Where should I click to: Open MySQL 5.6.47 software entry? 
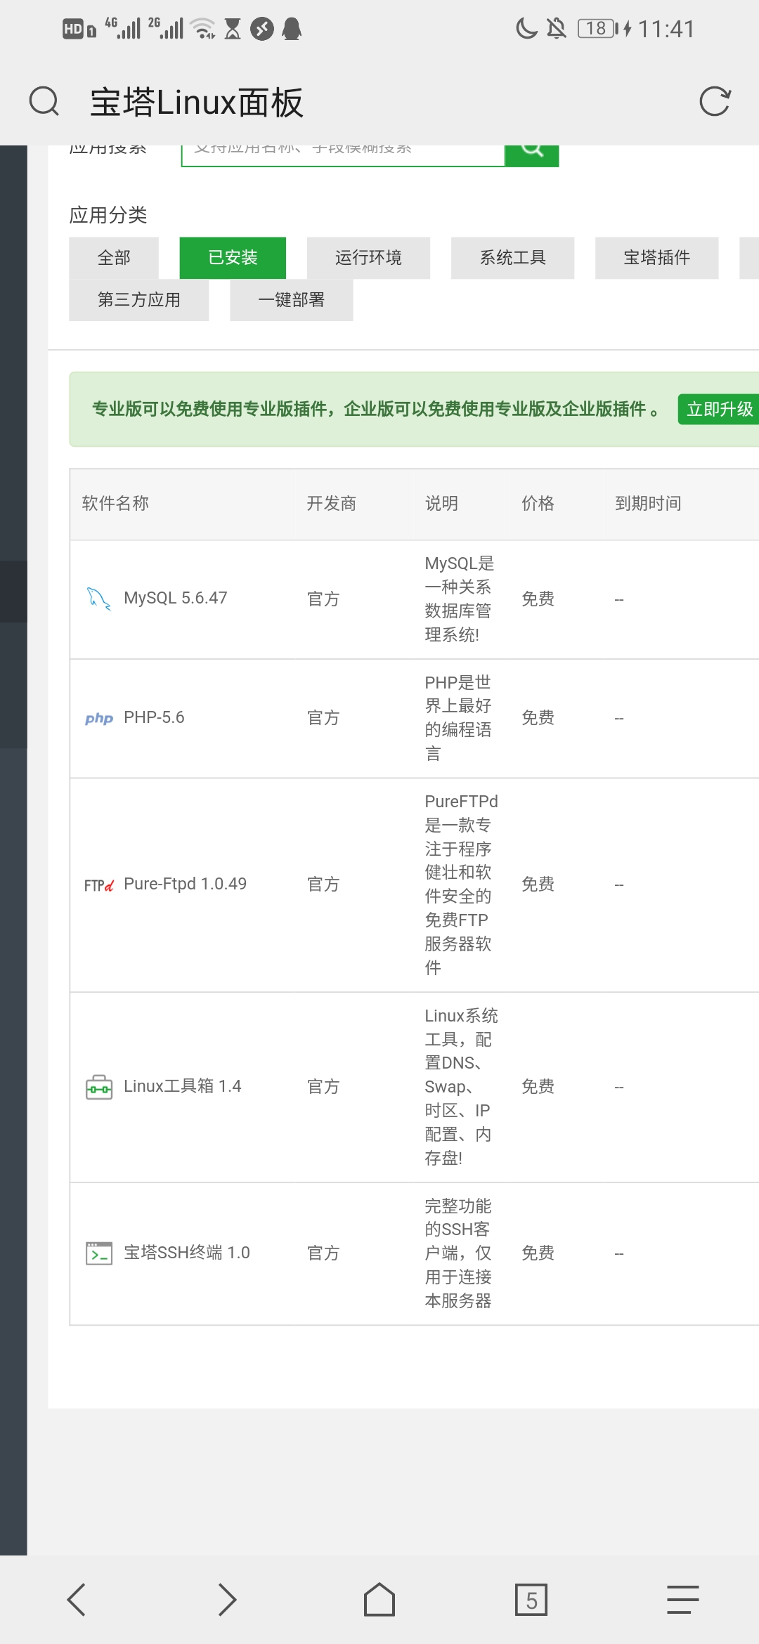175,599
